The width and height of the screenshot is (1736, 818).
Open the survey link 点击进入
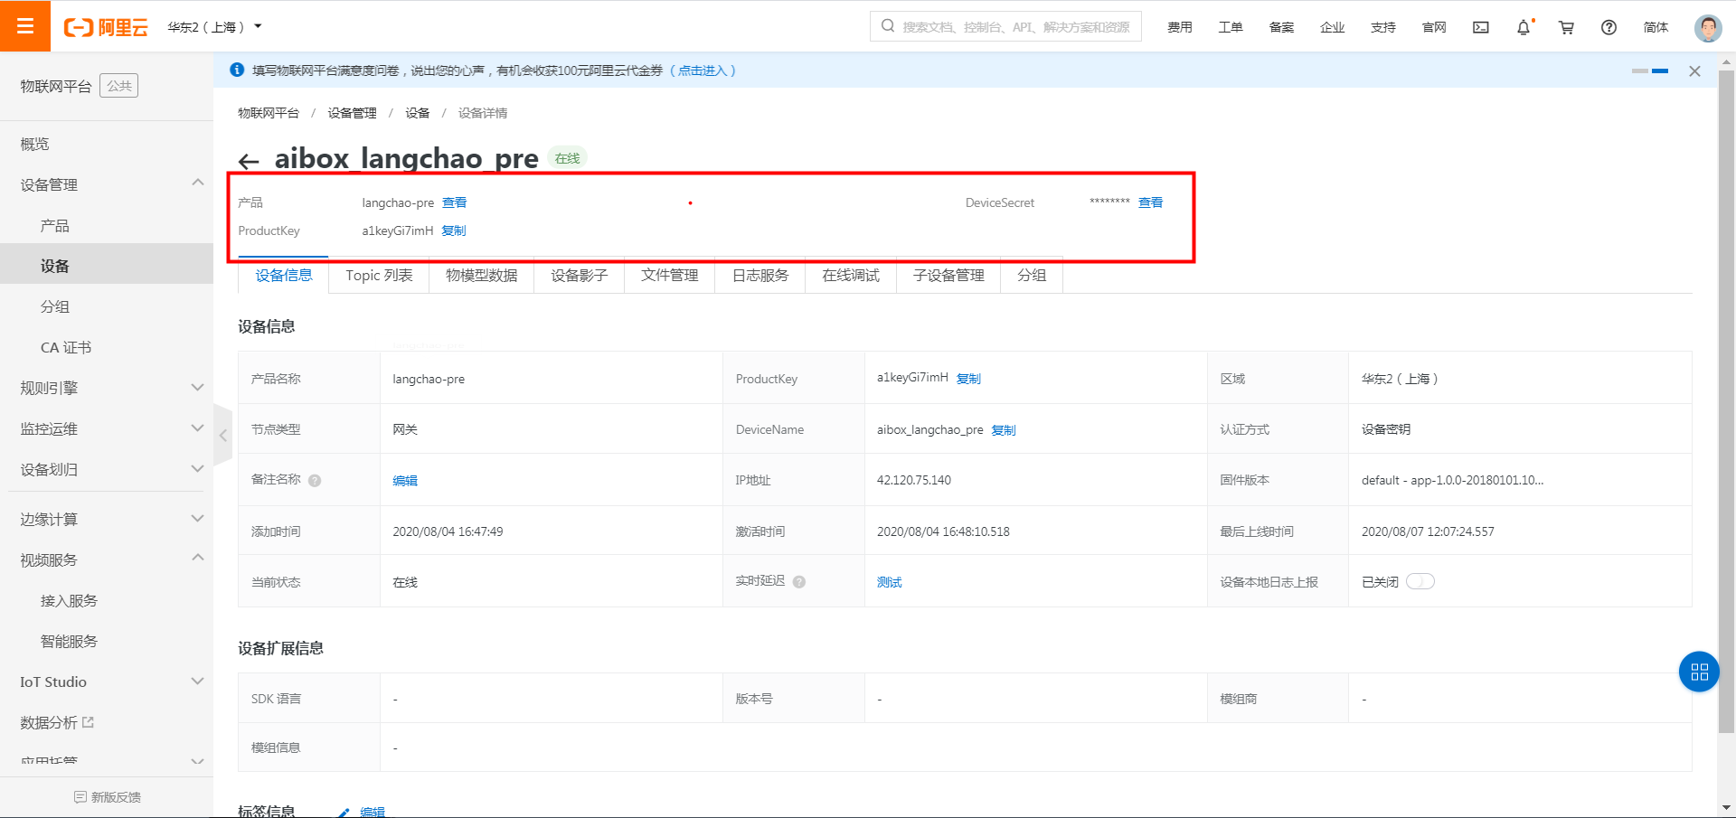point(703,71)
